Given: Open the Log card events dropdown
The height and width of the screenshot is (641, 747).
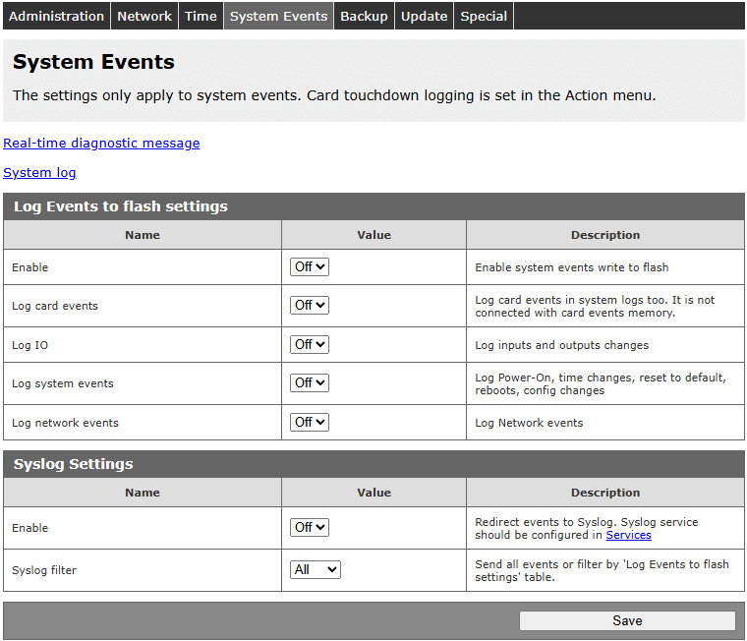Looking at the screenshot, I should tap(310, 305).
